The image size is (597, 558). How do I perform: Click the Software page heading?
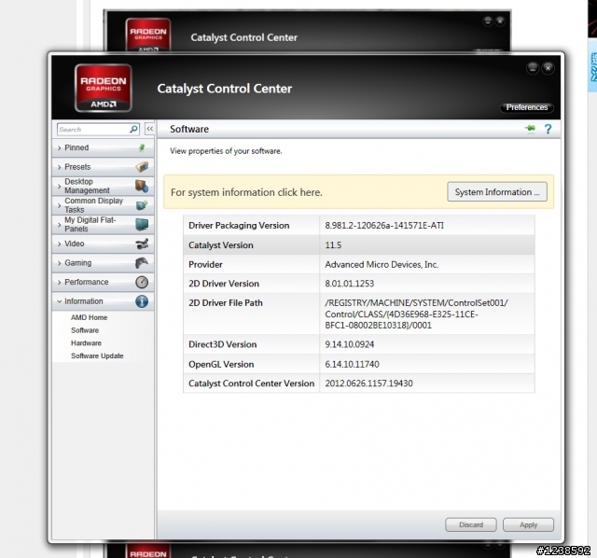tap(189, 129)
